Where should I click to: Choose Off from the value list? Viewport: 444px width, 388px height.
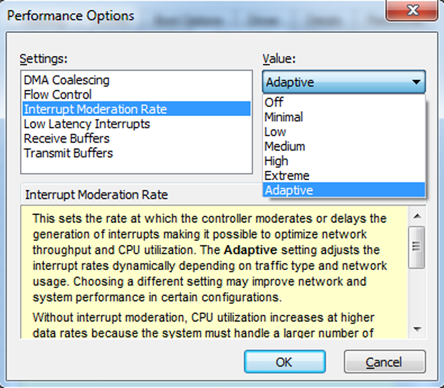click(344, 102)
